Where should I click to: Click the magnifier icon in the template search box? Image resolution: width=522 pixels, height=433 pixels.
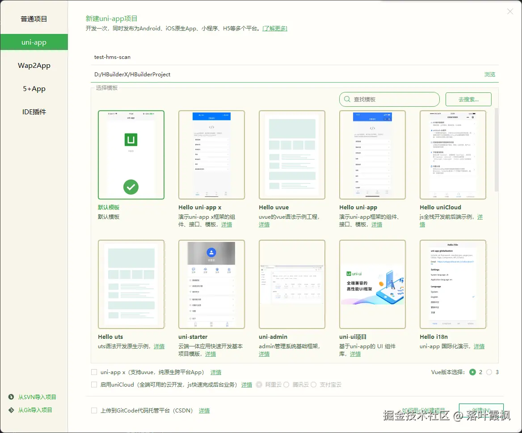point(346,99)
